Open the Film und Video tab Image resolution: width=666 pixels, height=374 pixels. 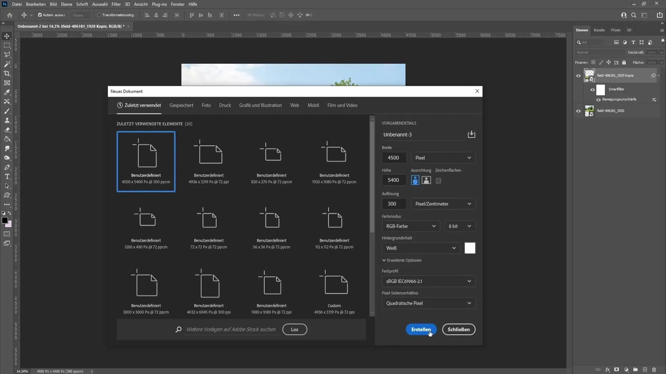click(342, 105)
